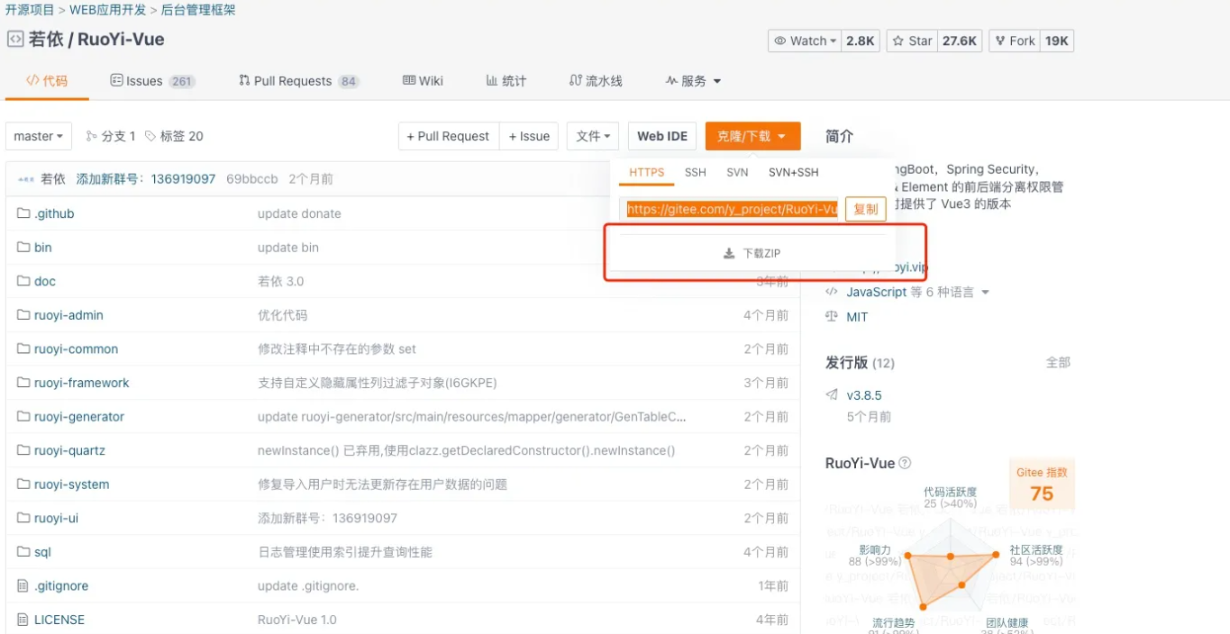Click the branch icon beside 分支 1
1230x634 pixels.
pos(91,137)
